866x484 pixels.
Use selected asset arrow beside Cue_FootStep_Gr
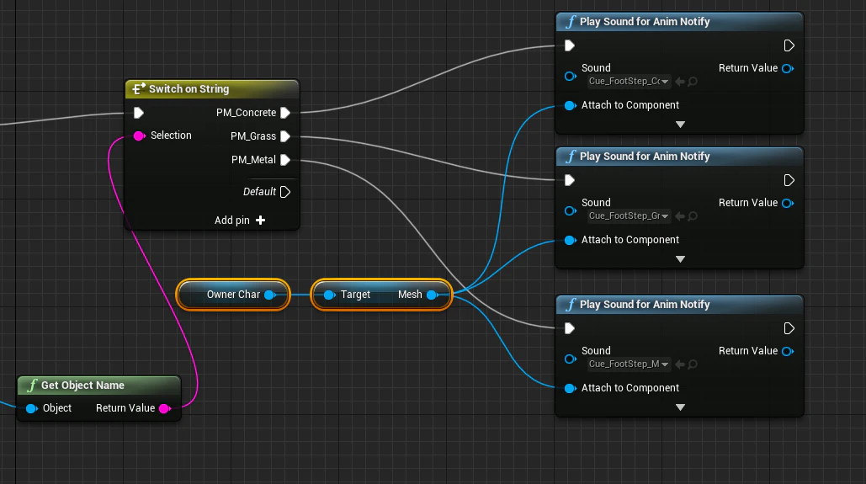680,216
